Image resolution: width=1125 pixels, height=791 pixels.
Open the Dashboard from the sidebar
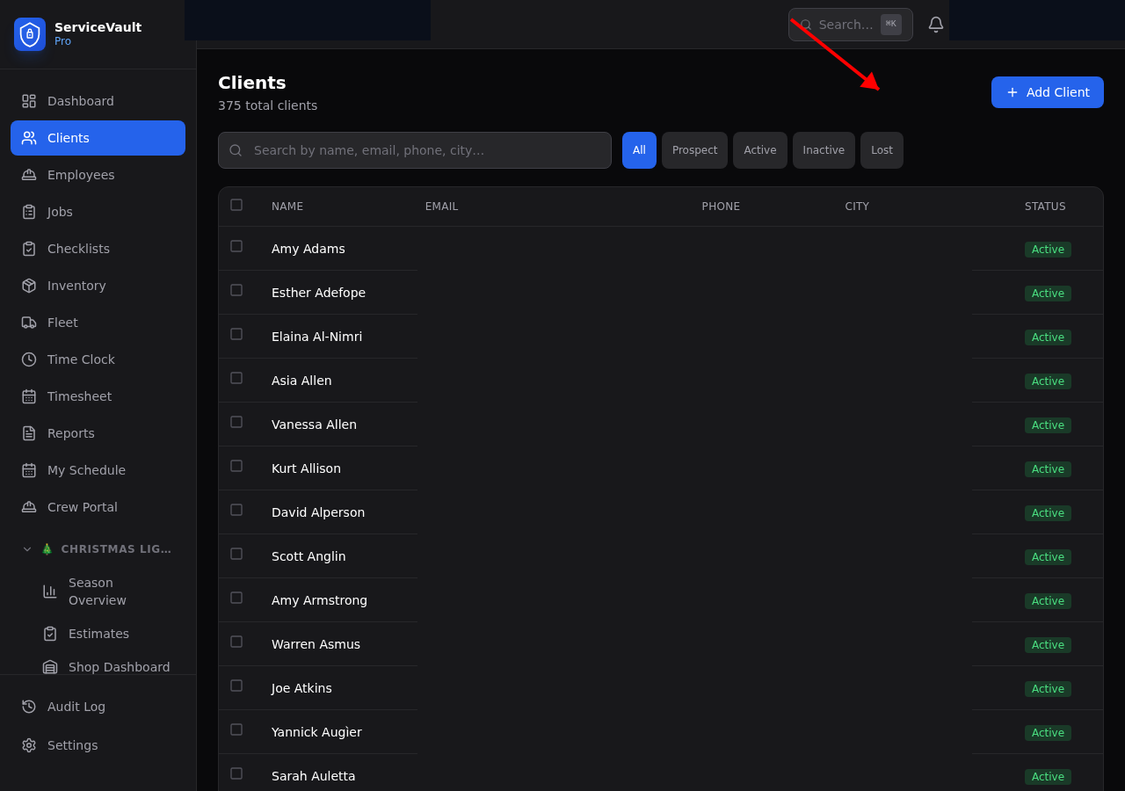[80, 101]
